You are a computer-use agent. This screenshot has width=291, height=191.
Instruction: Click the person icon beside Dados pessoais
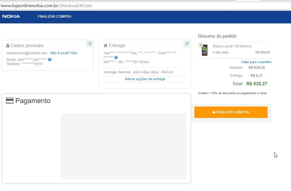click(x=8, y=45)
